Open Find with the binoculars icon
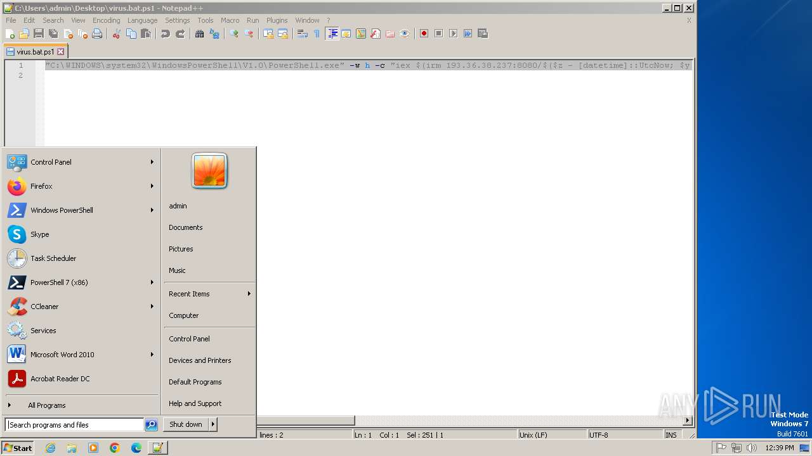Image resolution: width=812 pixels, height=456 pixels. pyautogui.click(x=199, y=34)
